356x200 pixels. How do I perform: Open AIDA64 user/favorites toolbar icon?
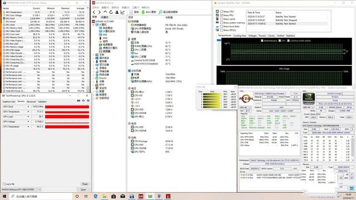tap(117, 12)
